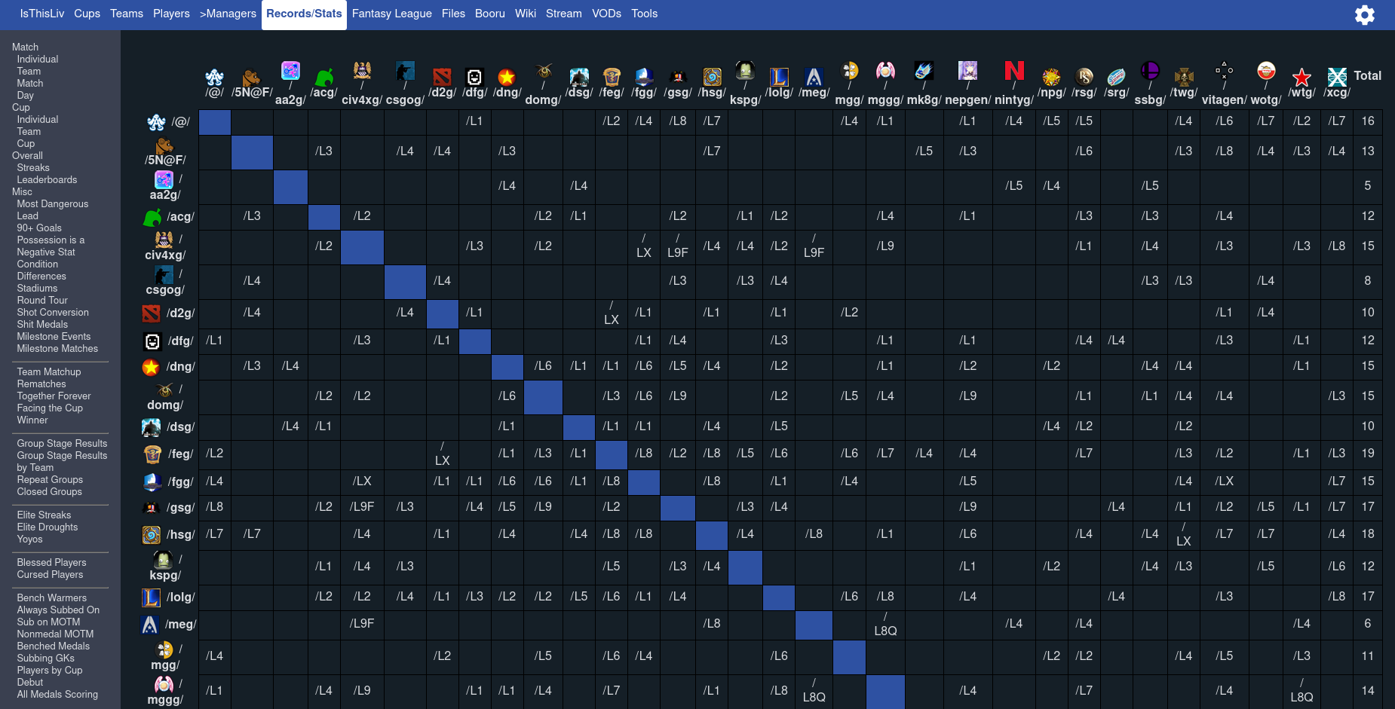Click the Total column header

(x=1367, y=75)
